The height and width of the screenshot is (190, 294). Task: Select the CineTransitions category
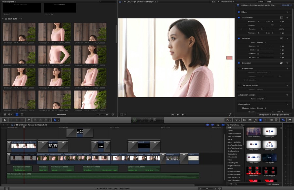[x=235, y=151]
